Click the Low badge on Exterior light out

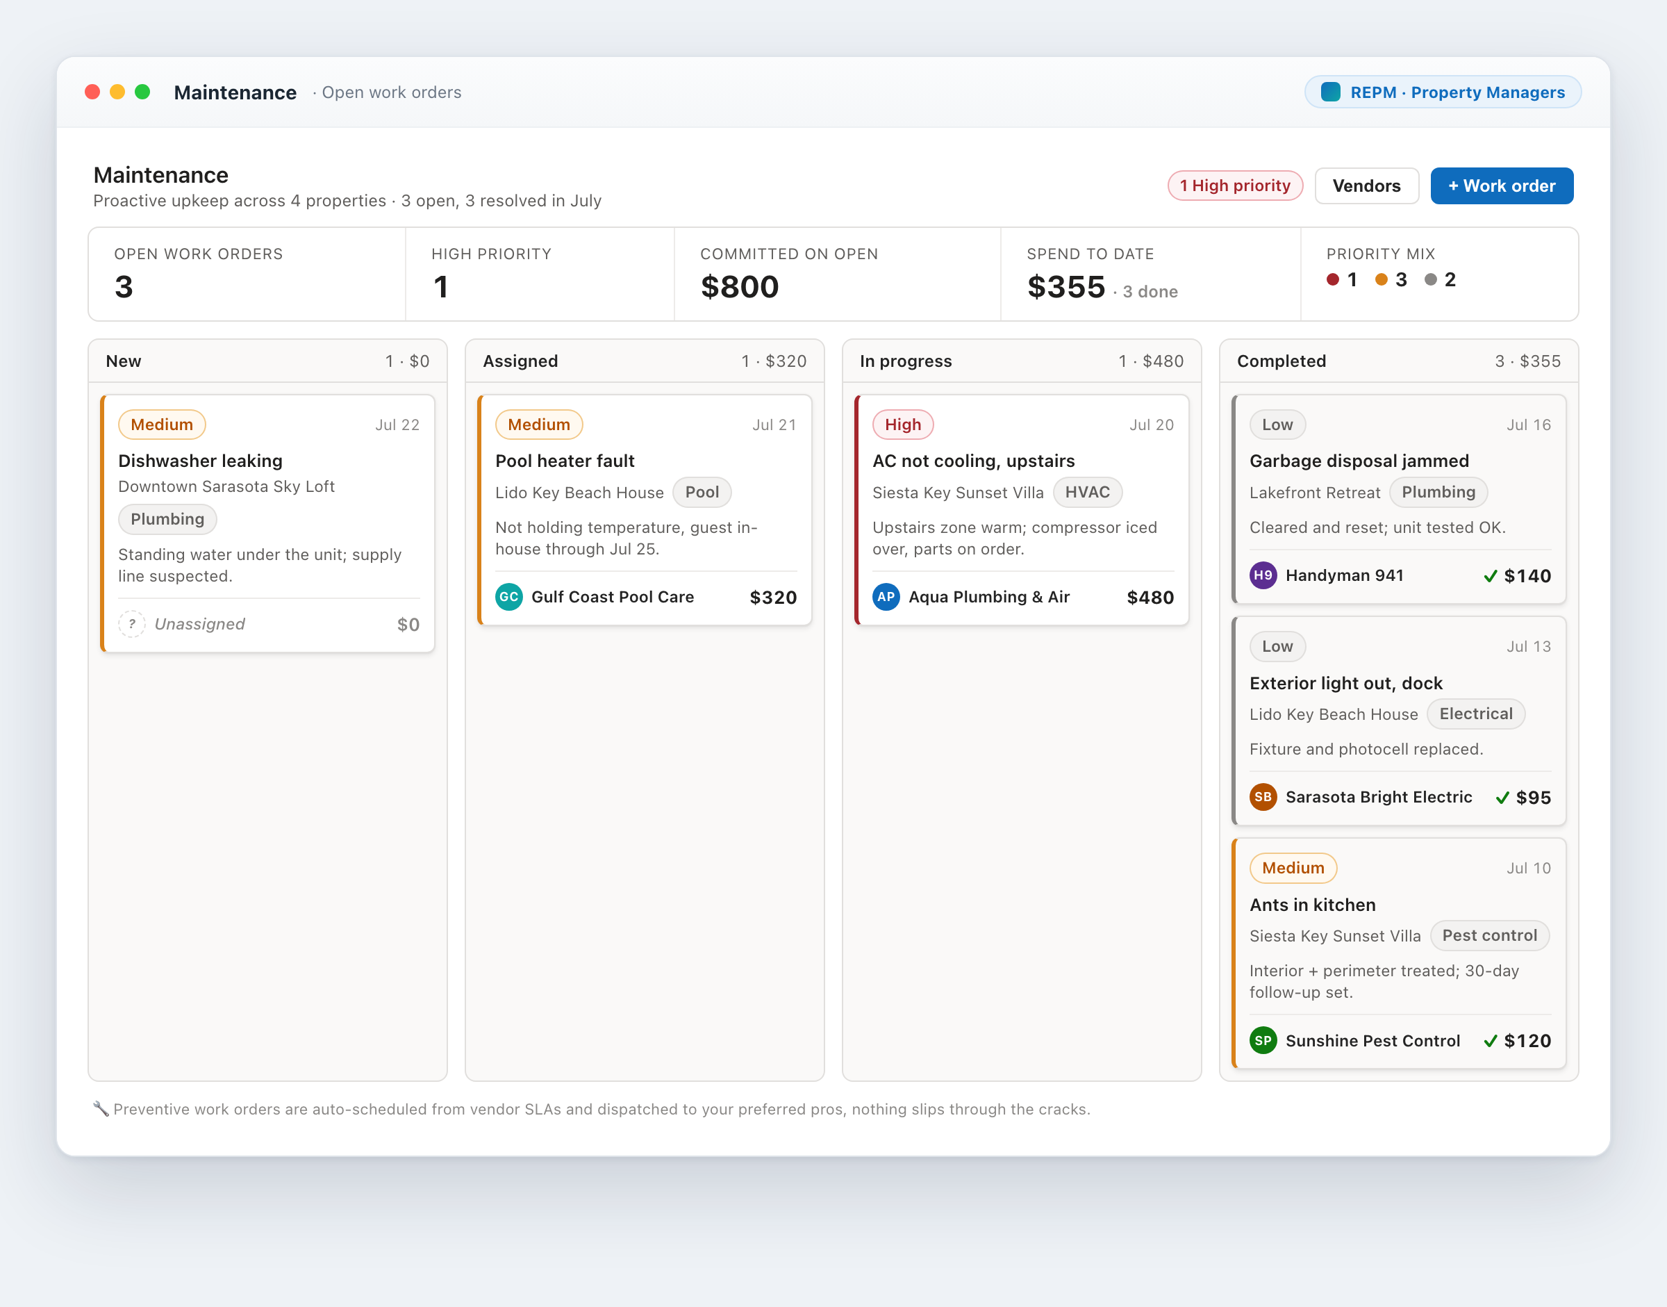[x=1277, y=647]
